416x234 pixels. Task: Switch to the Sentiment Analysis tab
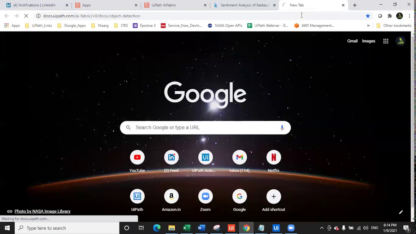click(x=244, y=5)
